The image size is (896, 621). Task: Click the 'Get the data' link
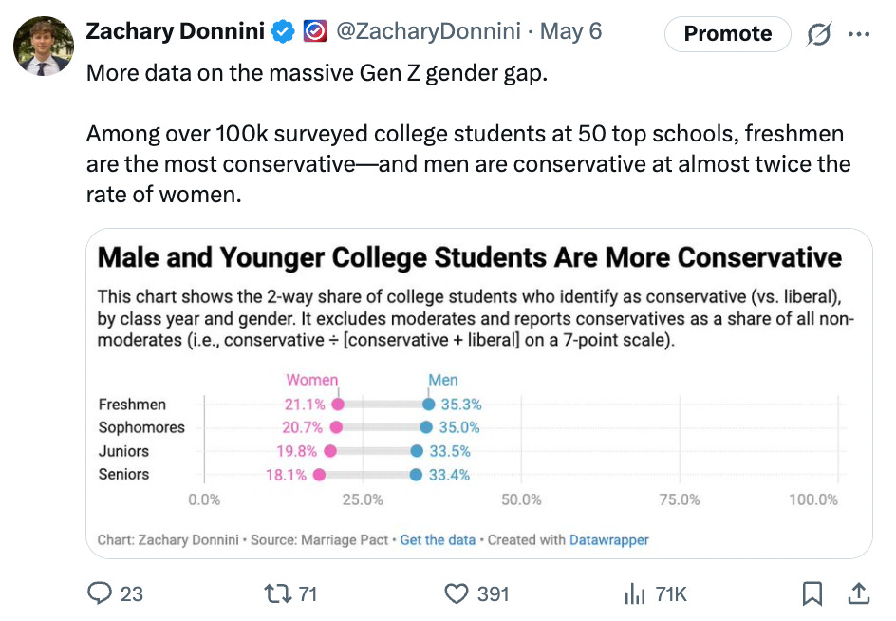(x=438, y=539)
